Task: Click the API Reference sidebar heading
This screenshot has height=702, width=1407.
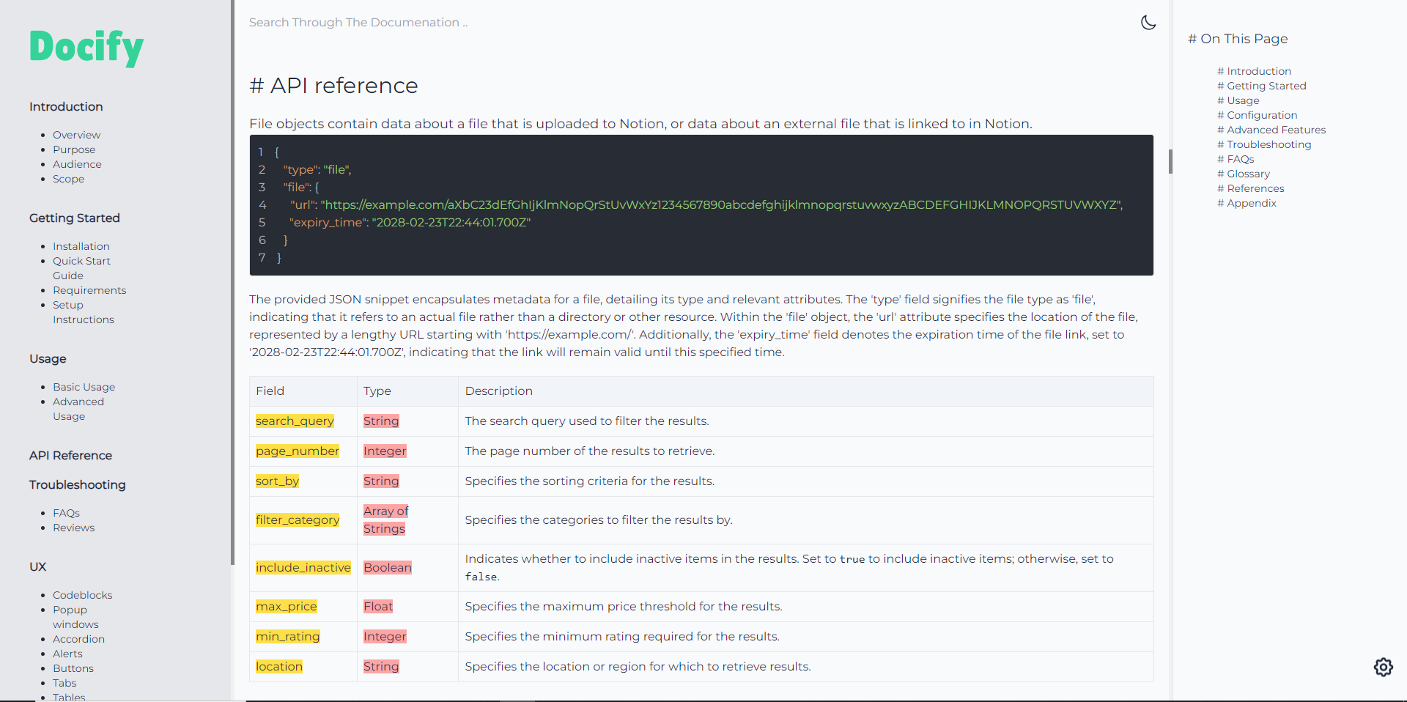Action: click(70, 455)
